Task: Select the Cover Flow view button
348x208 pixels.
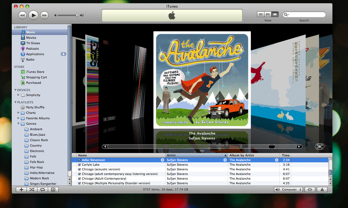Action: coord(275,14)
